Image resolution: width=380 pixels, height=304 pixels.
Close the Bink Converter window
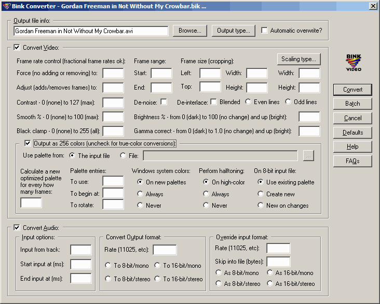(x=373, y=6)
